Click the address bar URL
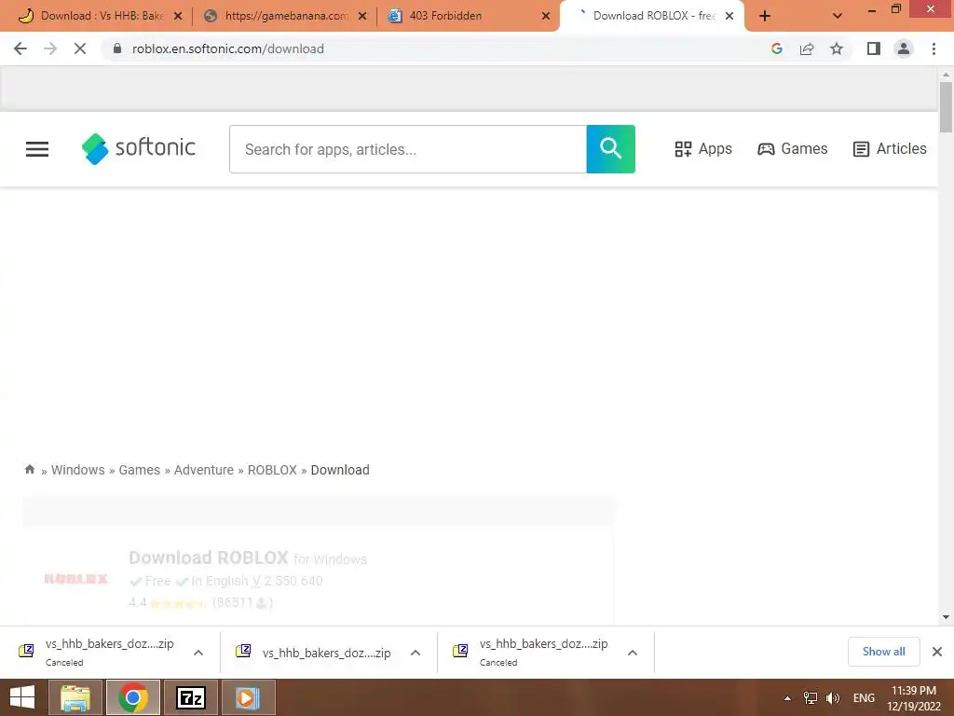 click(x=228, y=48)
